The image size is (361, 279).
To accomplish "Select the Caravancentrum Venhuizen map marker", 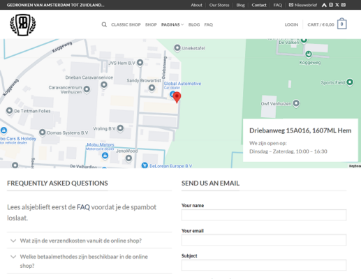I will click(x=87, y=89).
